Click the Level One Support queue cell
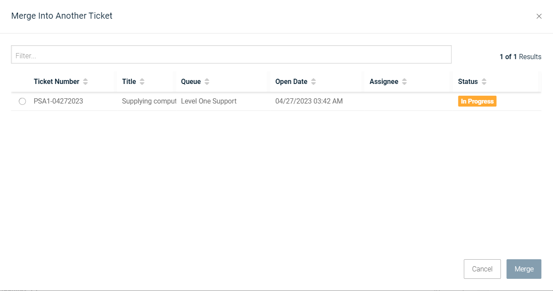This screenshot has height=291, width=553. [209, 101]
